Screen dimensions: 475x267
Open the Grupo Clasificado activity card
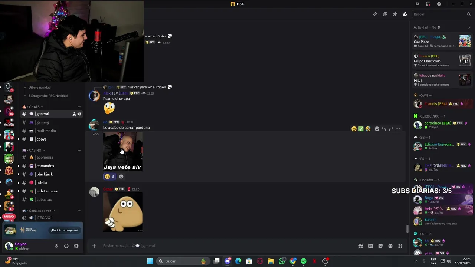[442, 60]
